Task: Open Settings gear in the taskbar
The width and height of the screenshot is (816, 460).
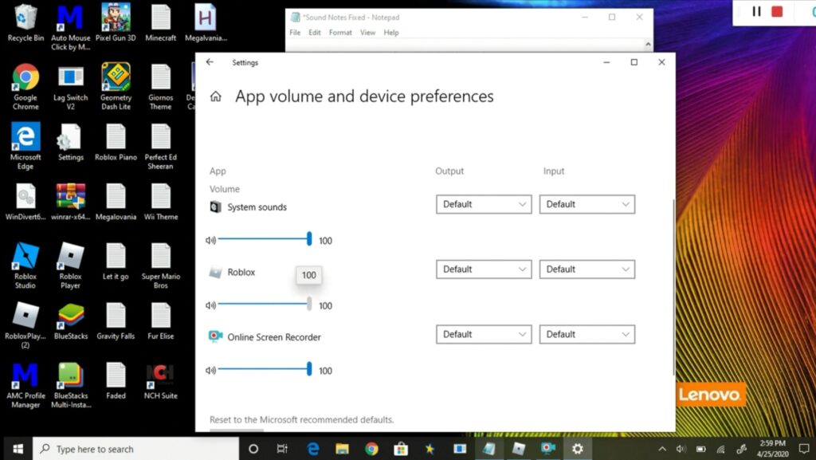Action: [577, 449]
